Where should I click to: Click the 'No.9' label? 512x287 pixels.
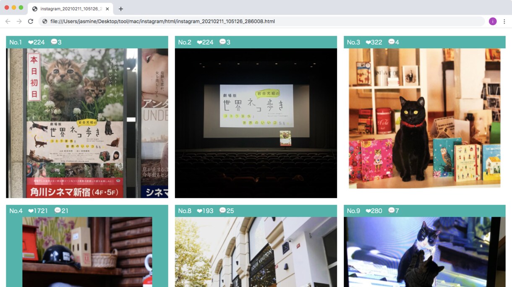pos(353,211)
